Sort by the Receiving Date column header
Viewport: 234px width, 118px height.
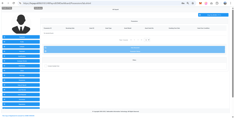[70, 28]
